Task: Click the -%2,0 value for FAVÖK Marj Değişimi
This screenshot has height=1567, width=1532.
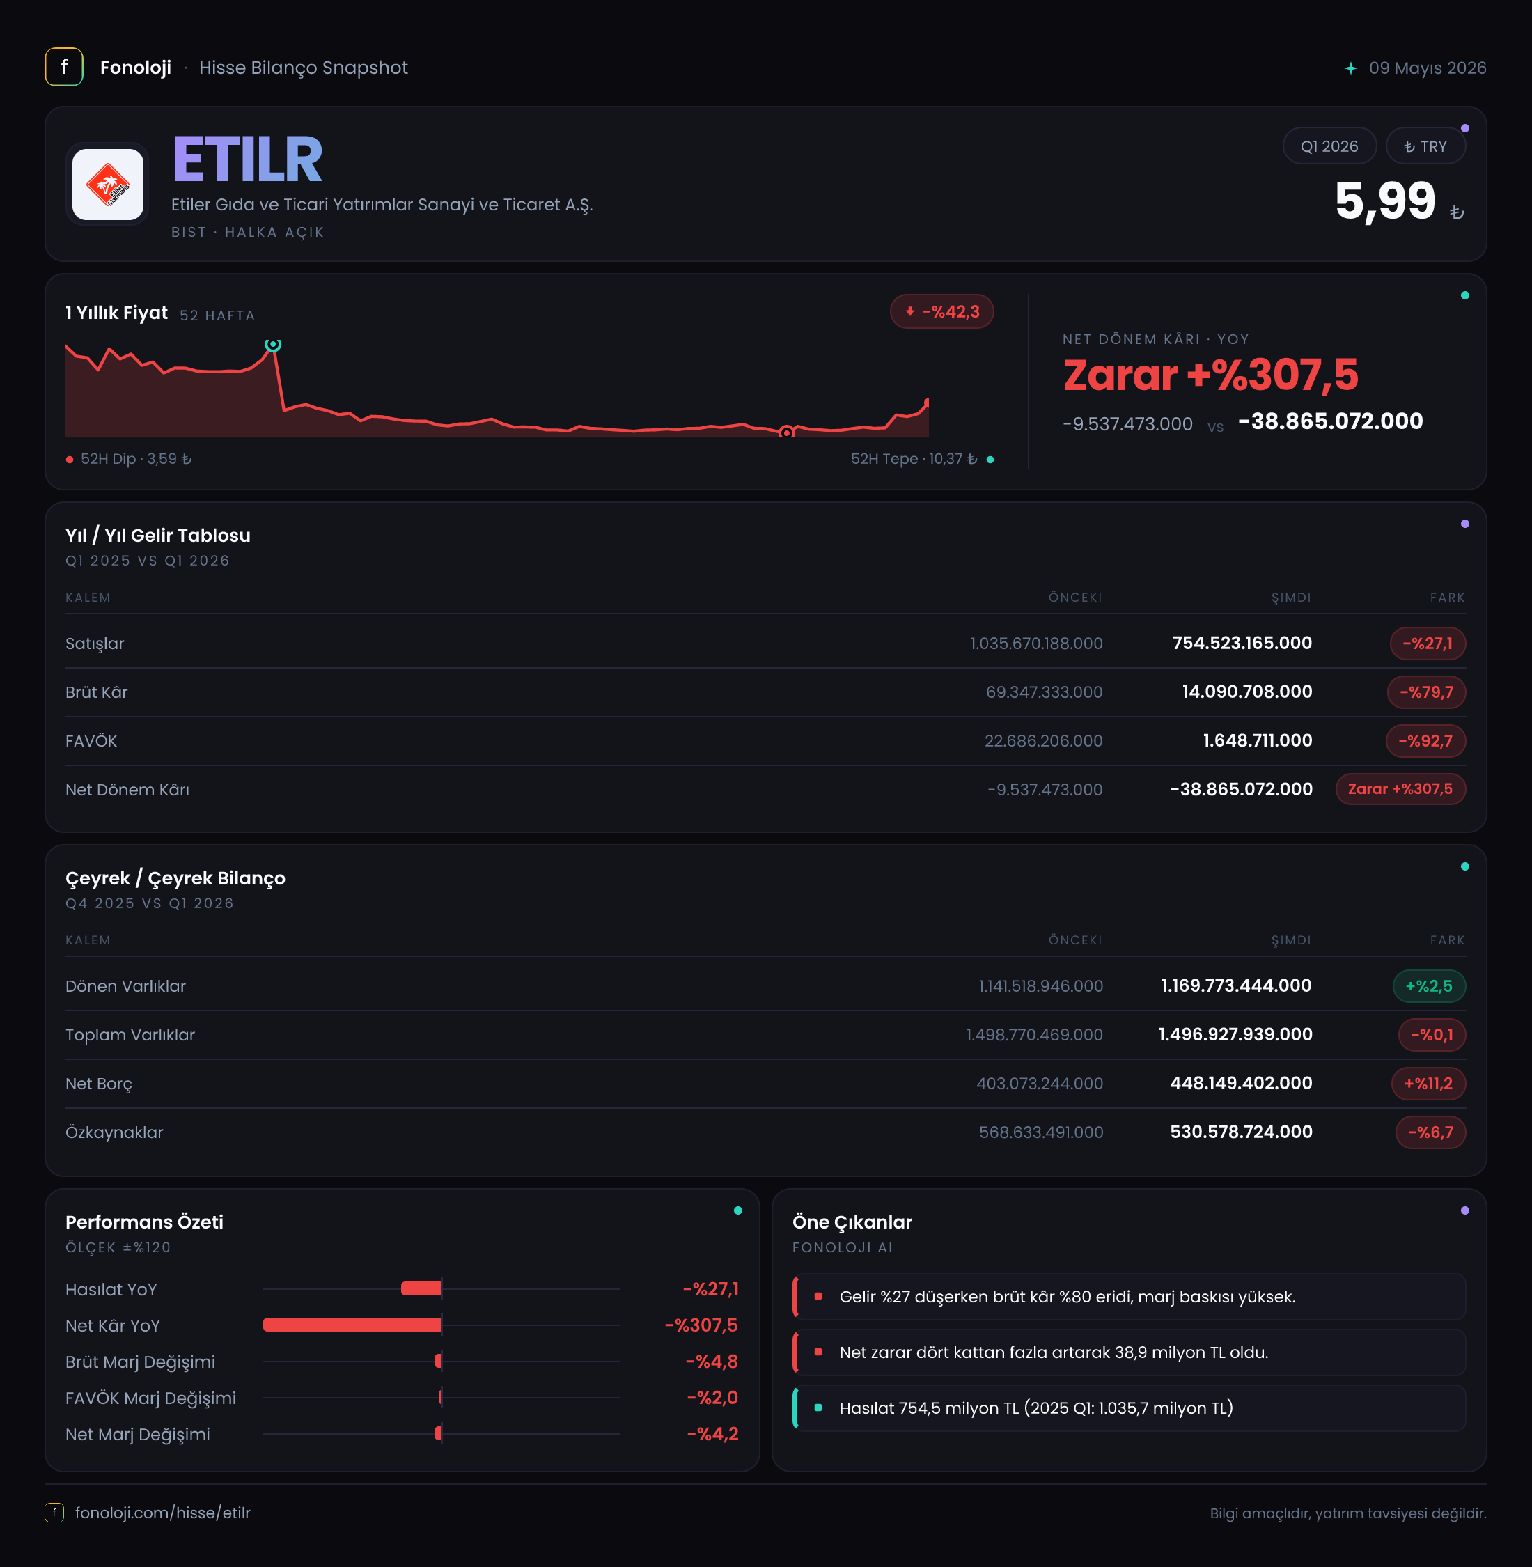Action: (712, 1397)
